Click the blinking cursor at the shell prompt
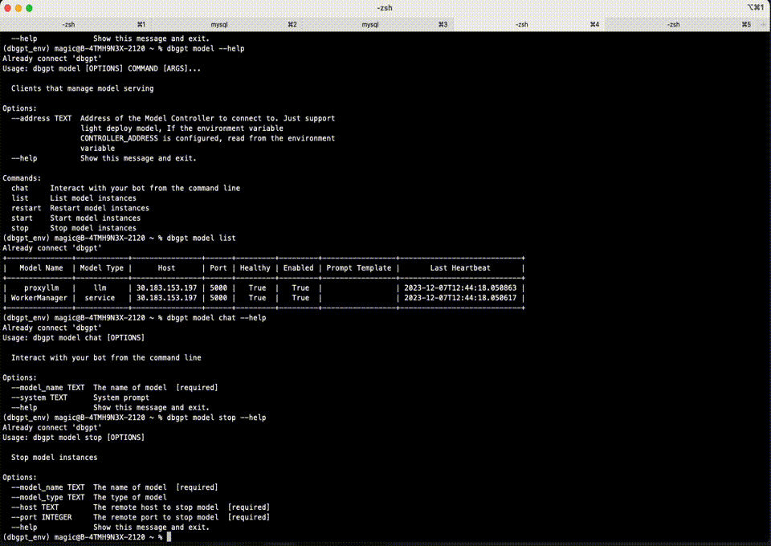This screenshot has height=546, width=771. 168,536
